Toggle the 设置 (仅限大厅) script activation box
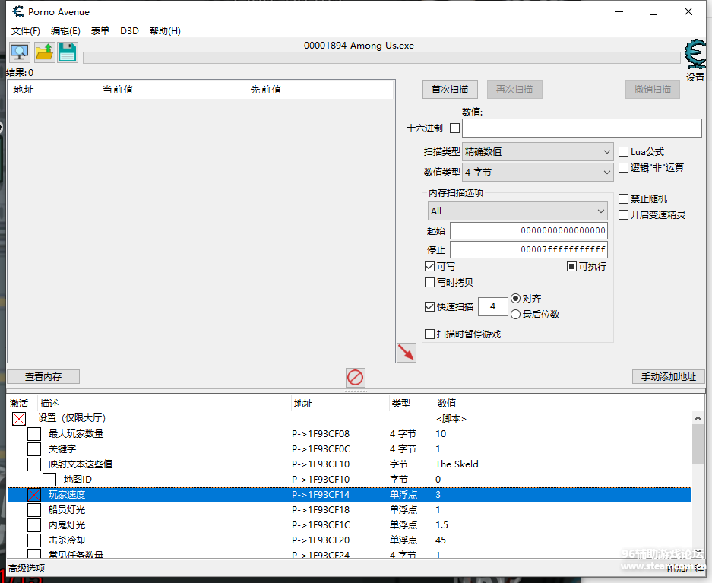712x583 pixels. pos(19,419)
